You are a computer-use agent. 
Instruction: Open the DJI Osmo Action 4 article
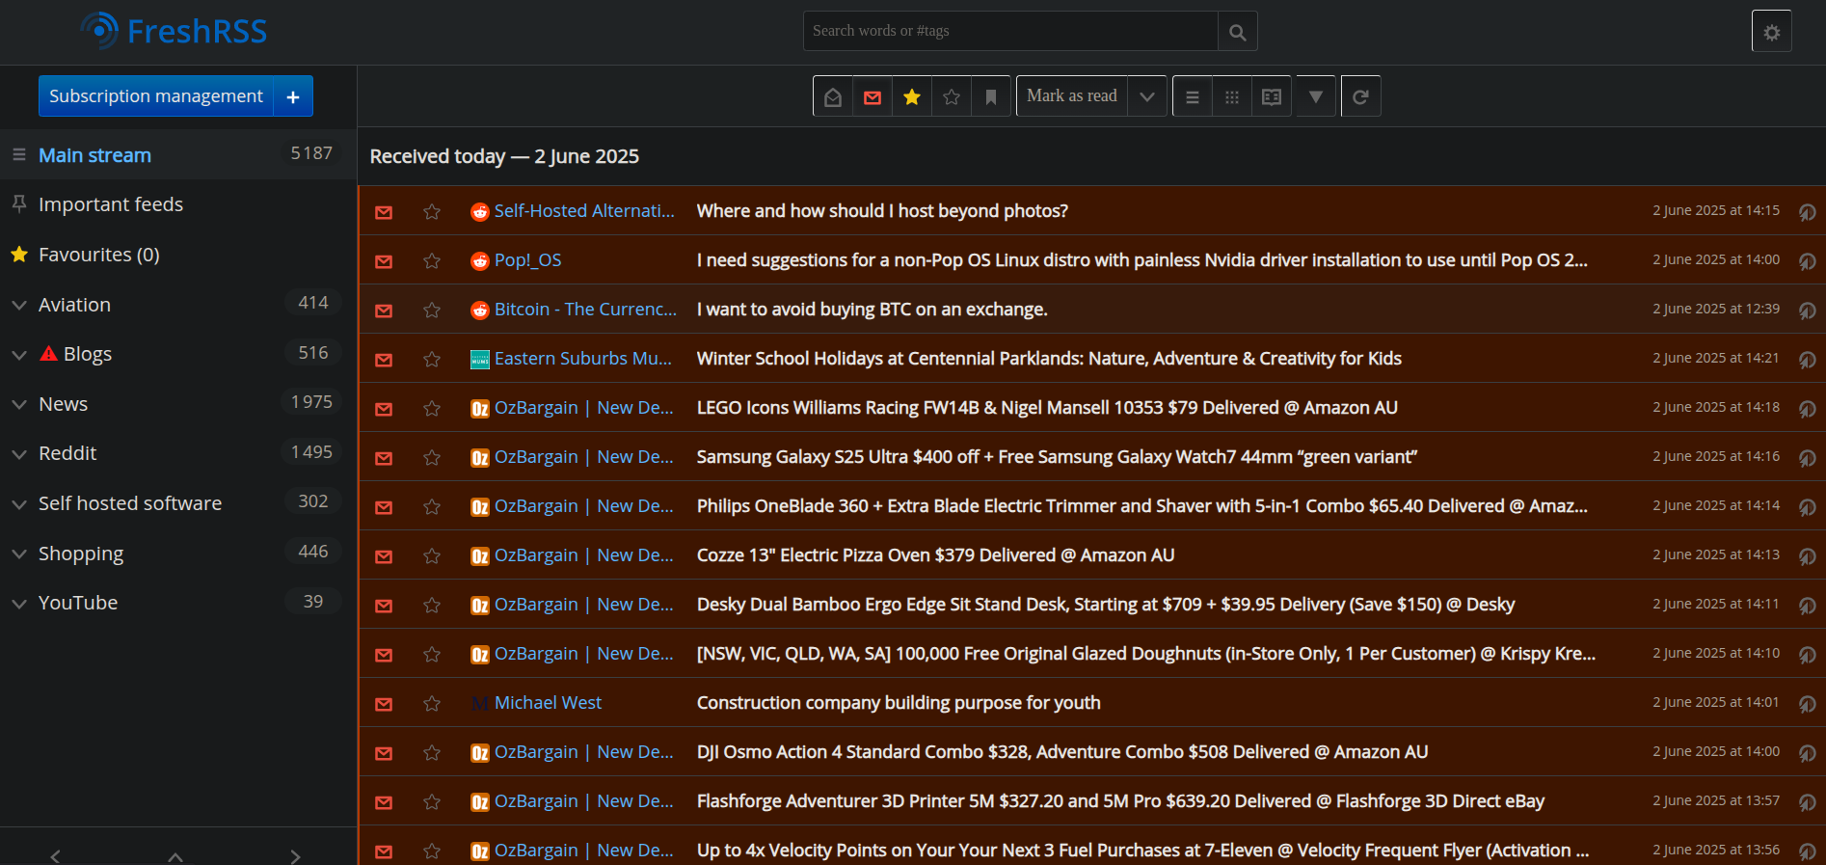[1062, 751]
